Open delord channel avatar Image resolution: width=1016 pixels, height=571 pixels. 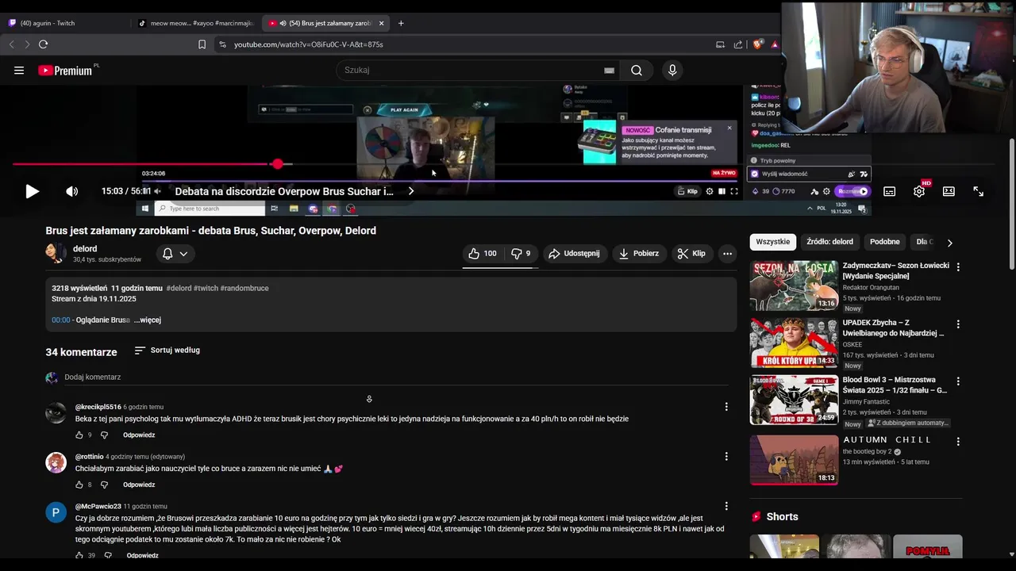coord(56,253)
